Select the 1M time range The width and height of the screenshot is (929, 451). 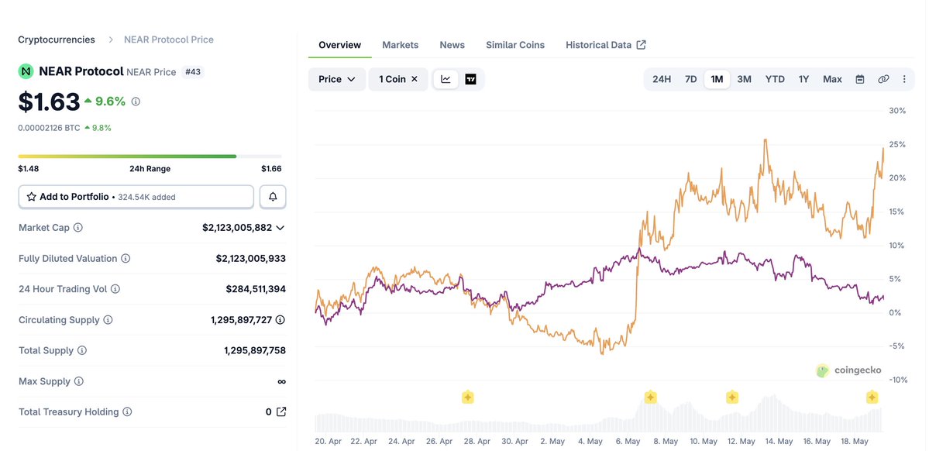click(717, 79)
